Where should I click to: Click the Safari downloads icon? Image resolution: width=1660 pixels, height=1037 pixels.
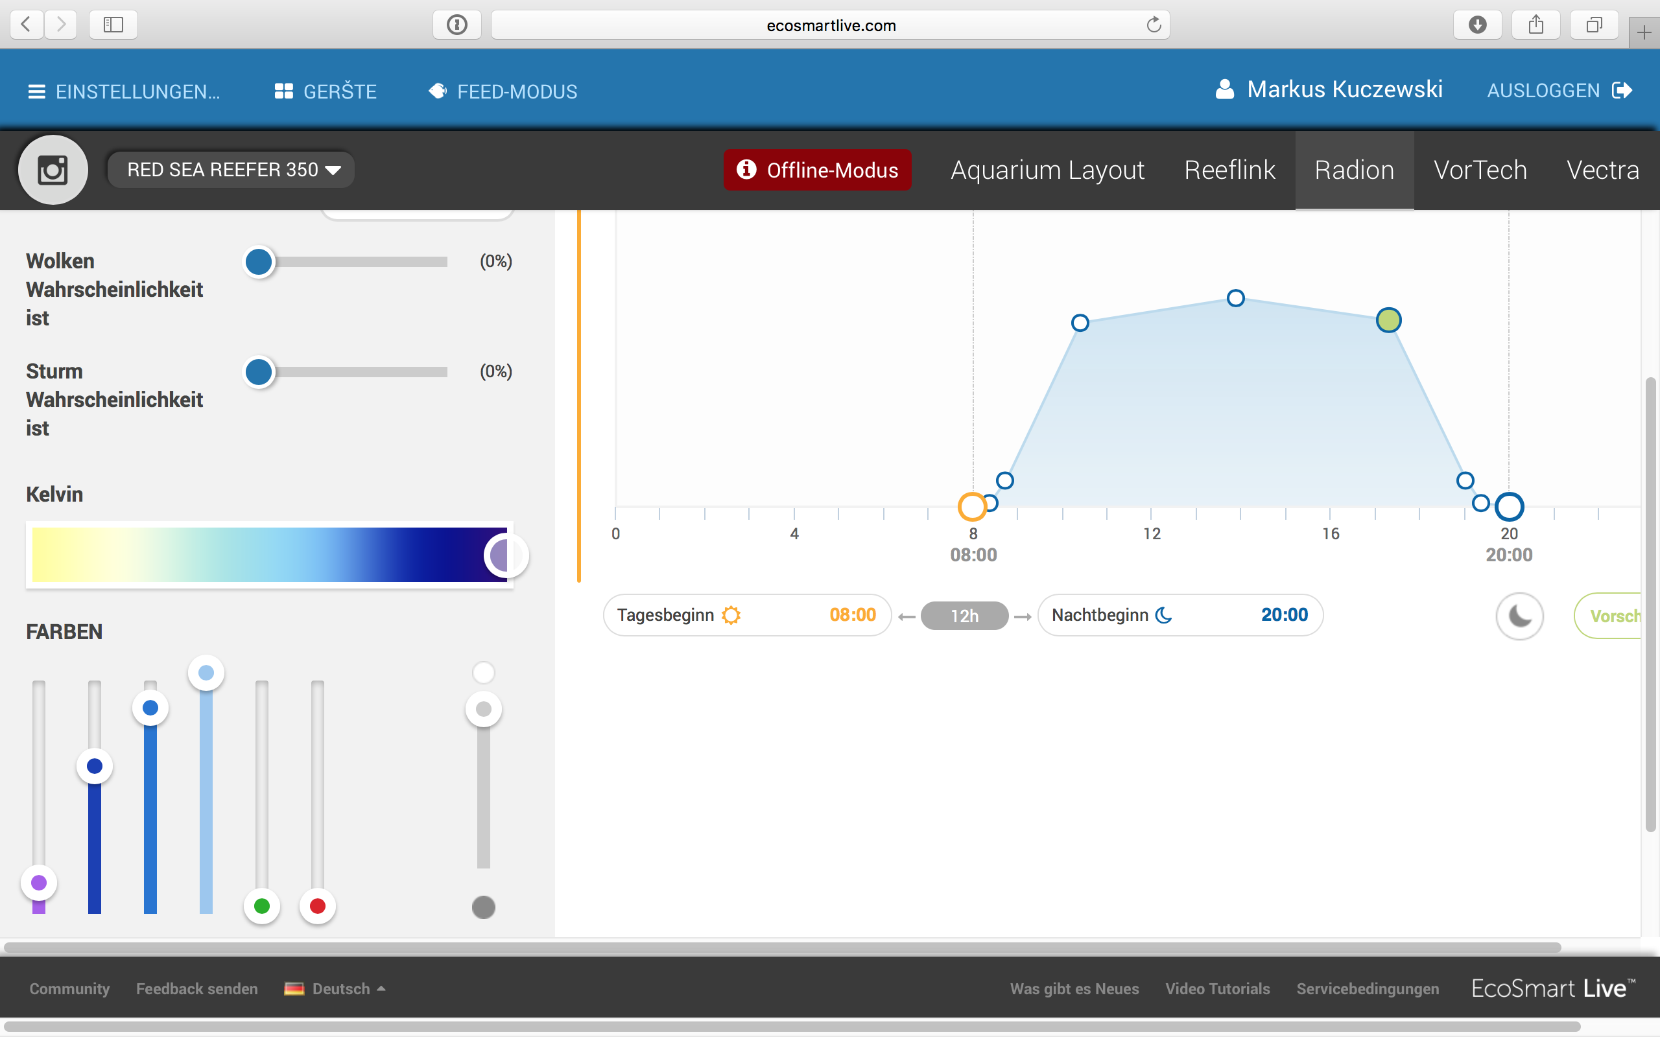1478,25
